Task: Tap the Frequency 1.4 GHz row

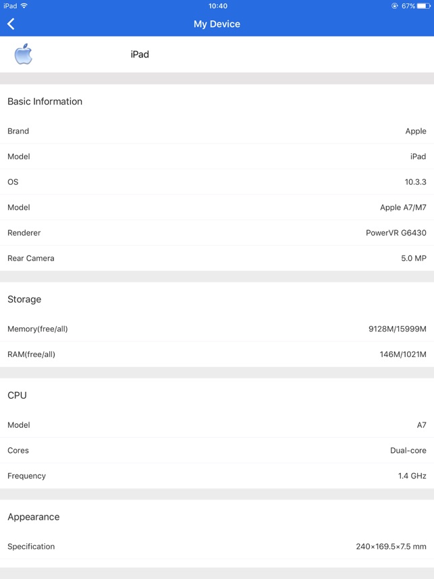Action: click(x=217, y=476)
